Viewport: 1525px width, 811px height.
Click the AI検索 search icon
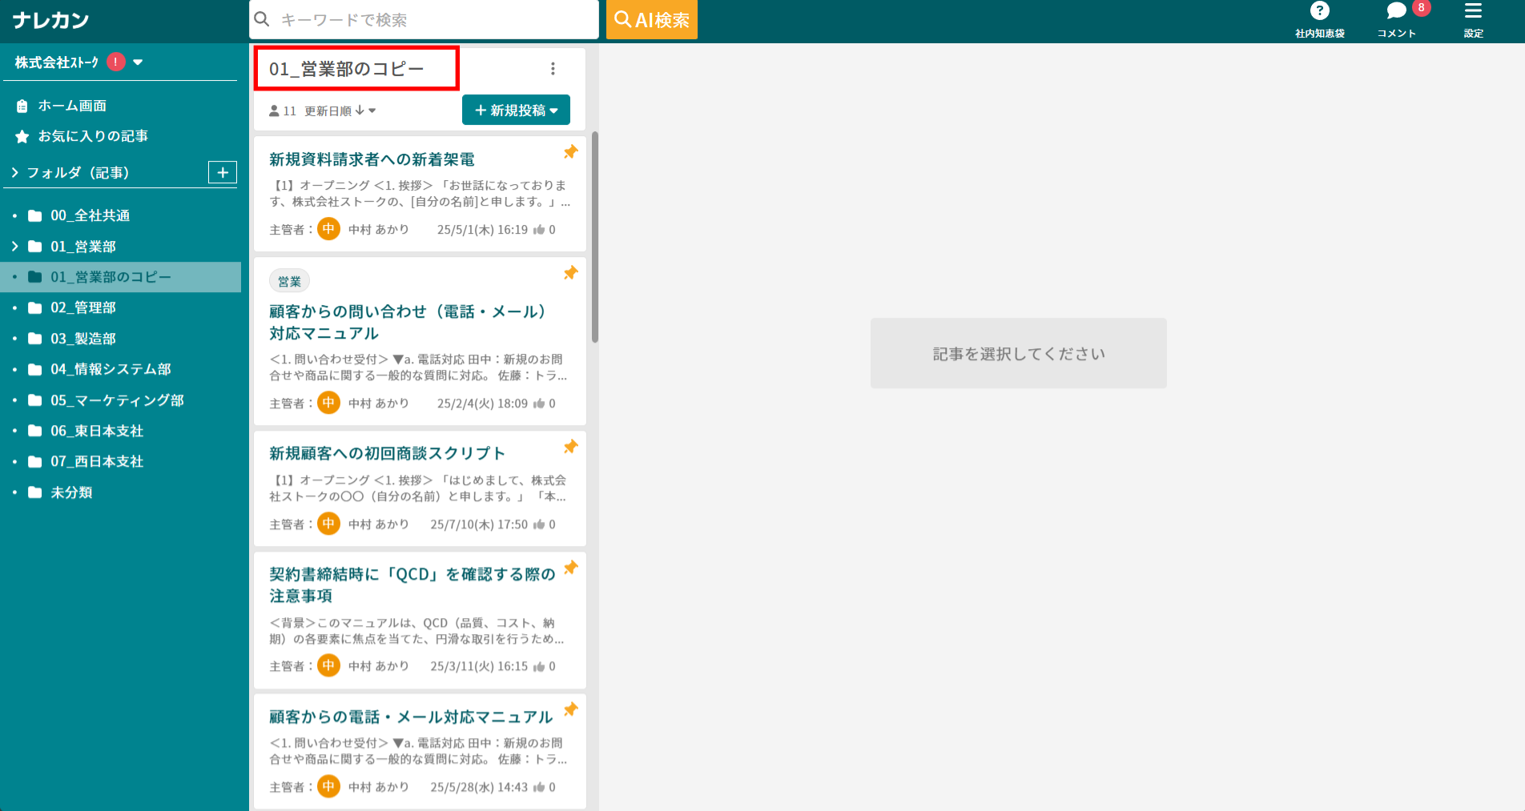(x=651, y=19)
